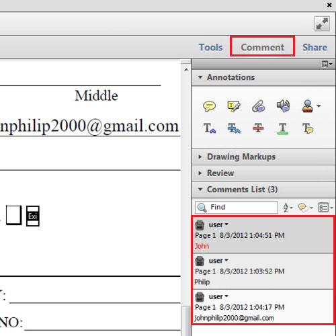The width and height of the screenshot is (336, 336).
Task: Open the Tools pane tab
Action: [211, 47]
